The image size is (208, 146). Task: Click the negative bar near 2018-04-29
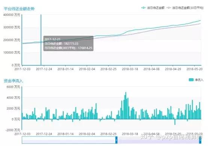(x=175, y=122)
